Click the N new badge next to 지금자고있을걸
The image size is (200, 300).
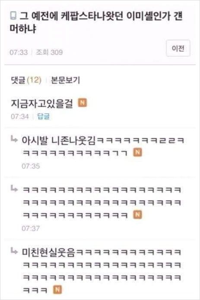83,103
